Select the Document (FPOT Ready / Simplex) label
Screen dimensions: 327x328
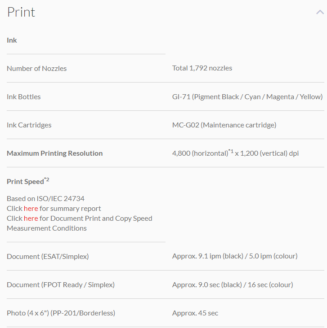tap(61, 285)
